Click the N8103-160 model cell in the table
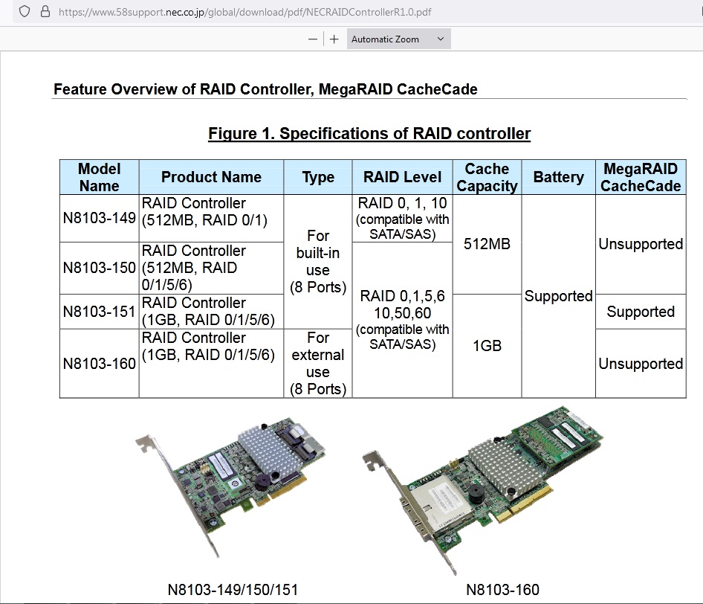 point(100,364)
